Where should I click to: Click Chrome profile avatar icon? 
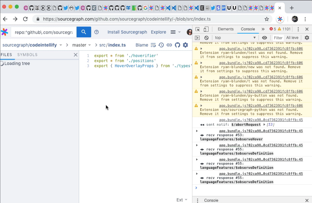pyautogui.click(x=295, y=19)
